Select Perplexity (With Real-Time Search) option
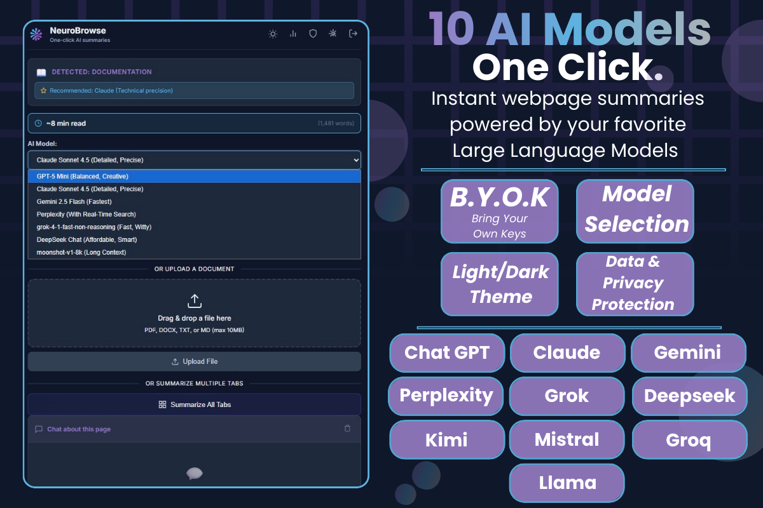Viewport: 763px width, 508px height. tap(194, 214)
